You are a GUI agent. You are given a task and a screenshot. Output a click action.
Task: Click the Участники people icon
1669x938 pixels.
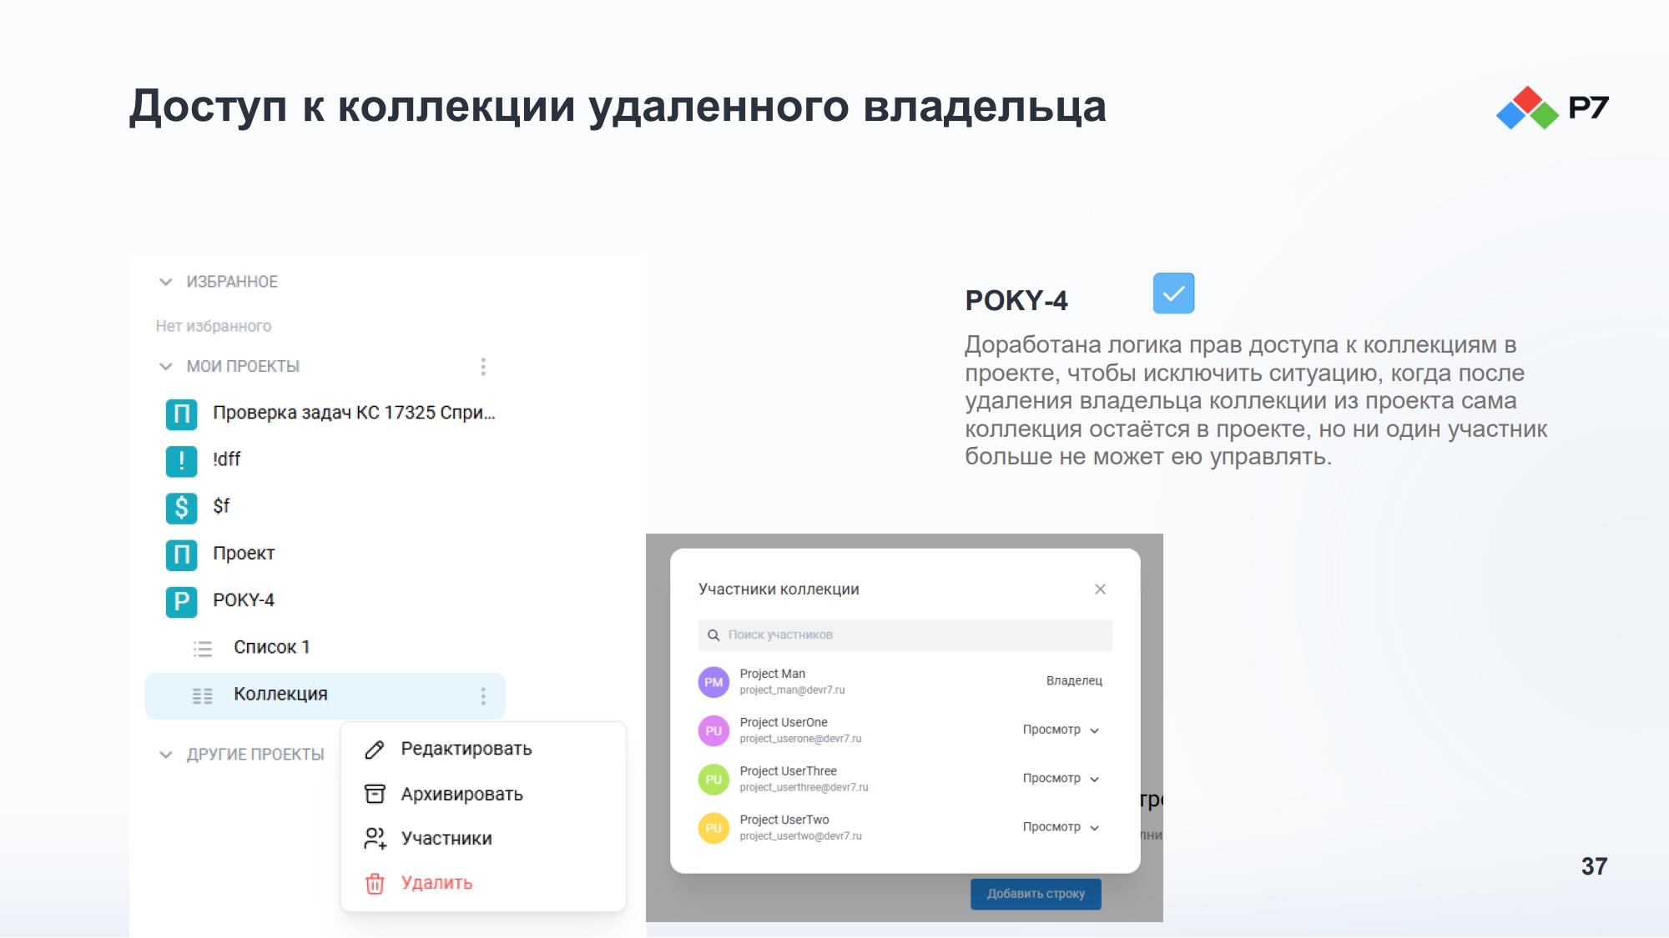[375, 838]
